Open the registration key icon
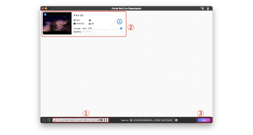 coord(208,8)
